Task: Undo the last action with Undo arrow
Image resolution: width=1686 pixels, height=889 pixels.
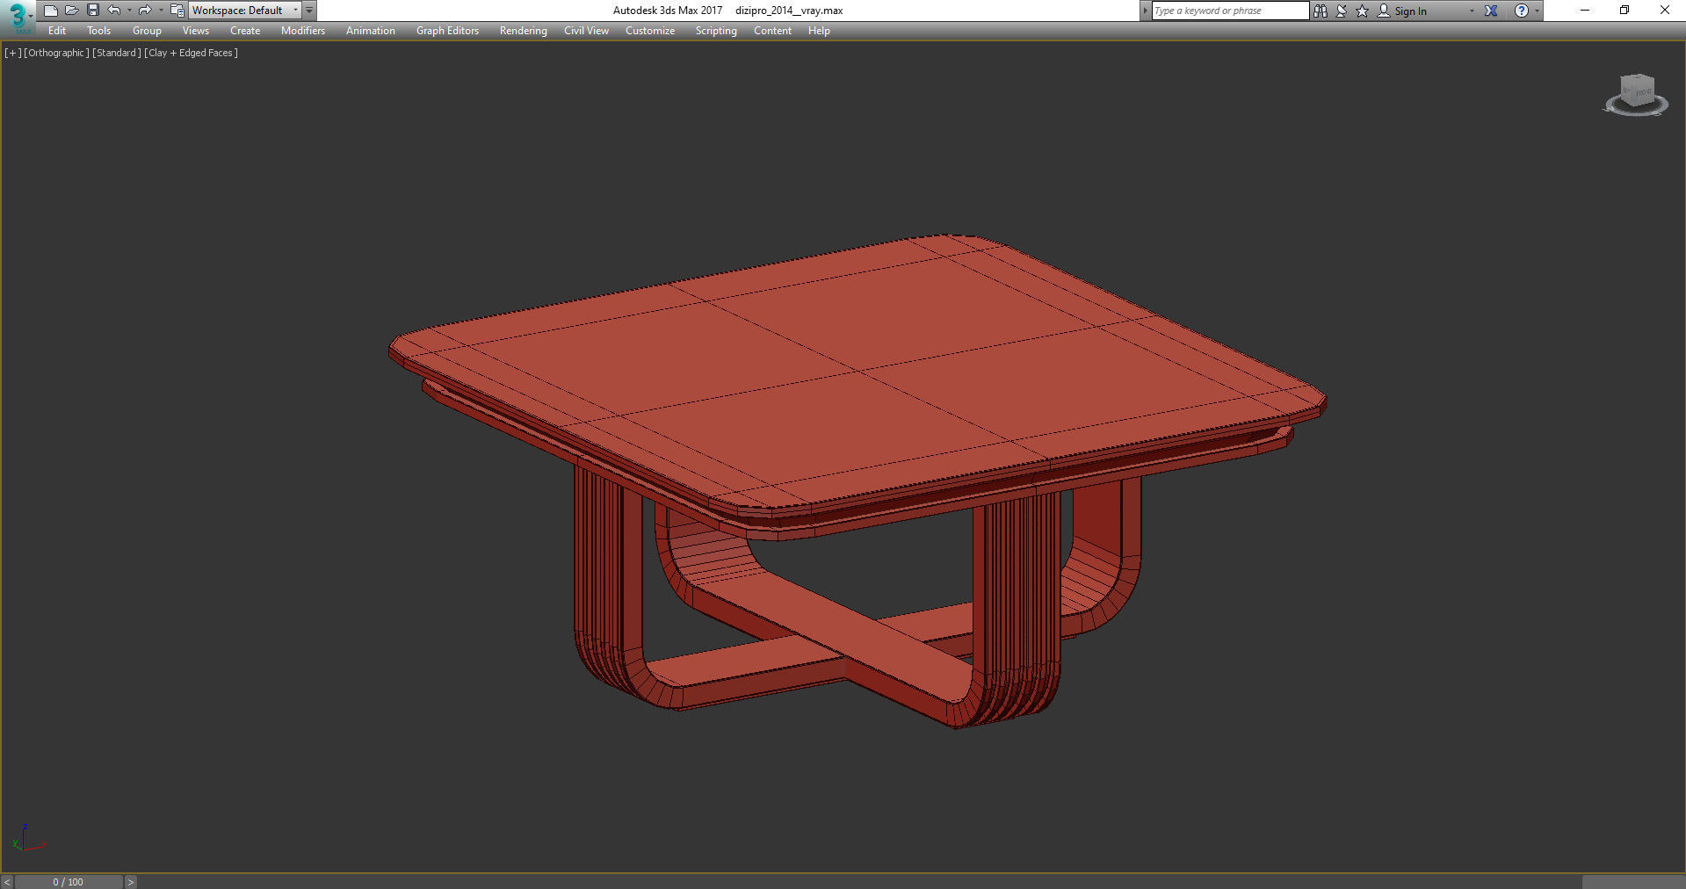Action: point(114,11)
